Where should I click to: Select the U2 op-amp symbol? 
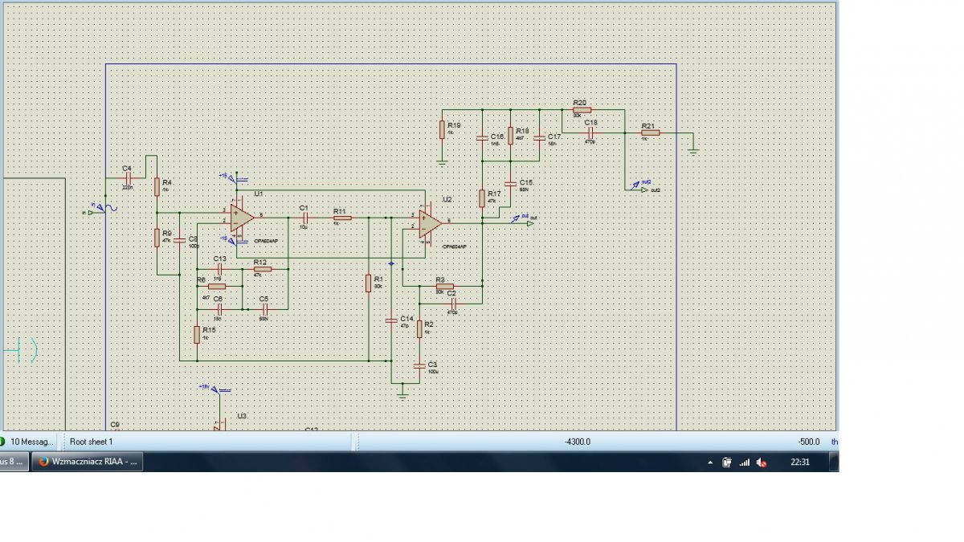430,222
